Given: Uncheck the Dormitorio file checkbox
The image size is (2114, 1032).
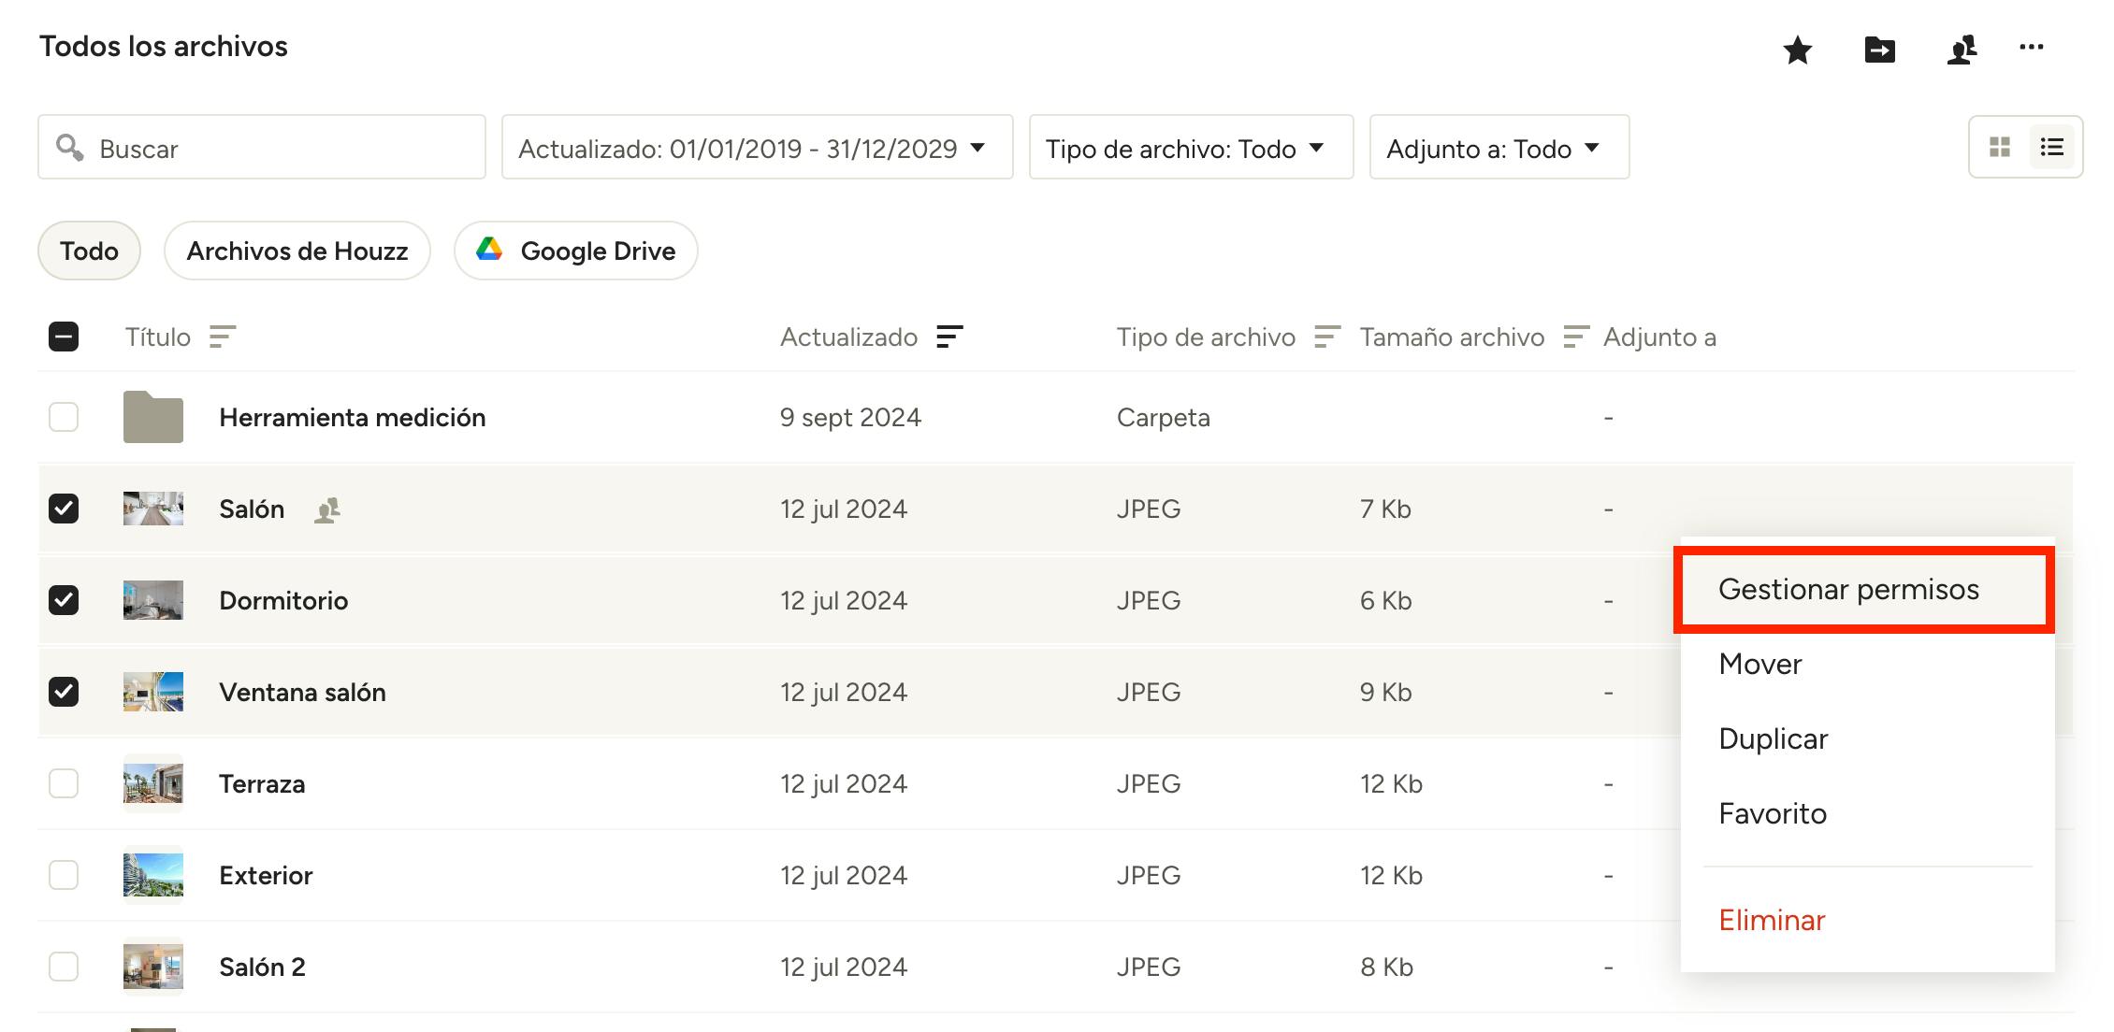Looking at the screenshot, I should [x=64, y=600].
